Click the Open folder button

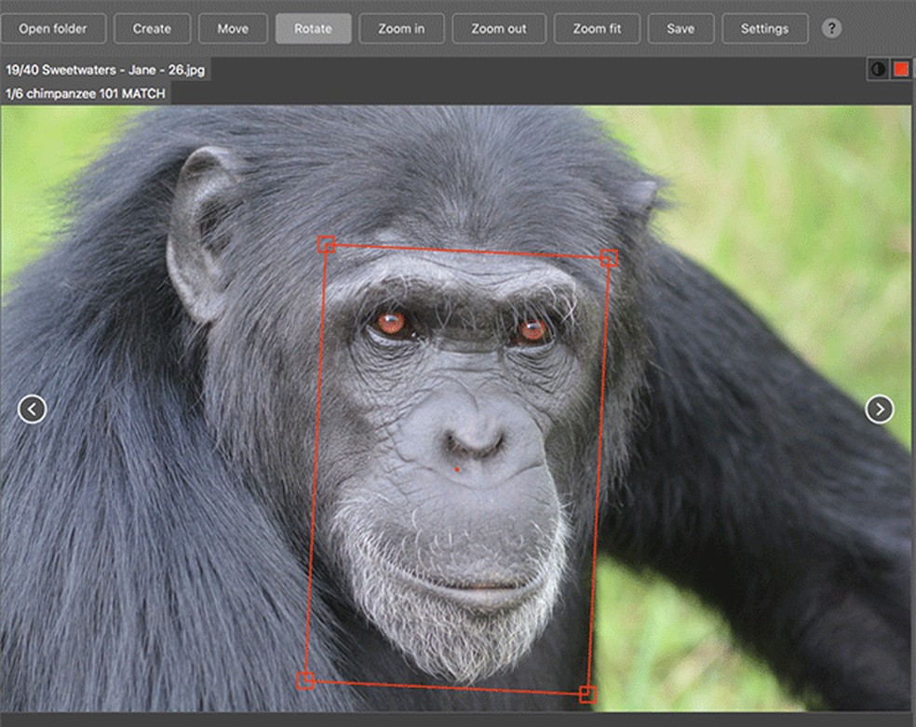point(53,29)
